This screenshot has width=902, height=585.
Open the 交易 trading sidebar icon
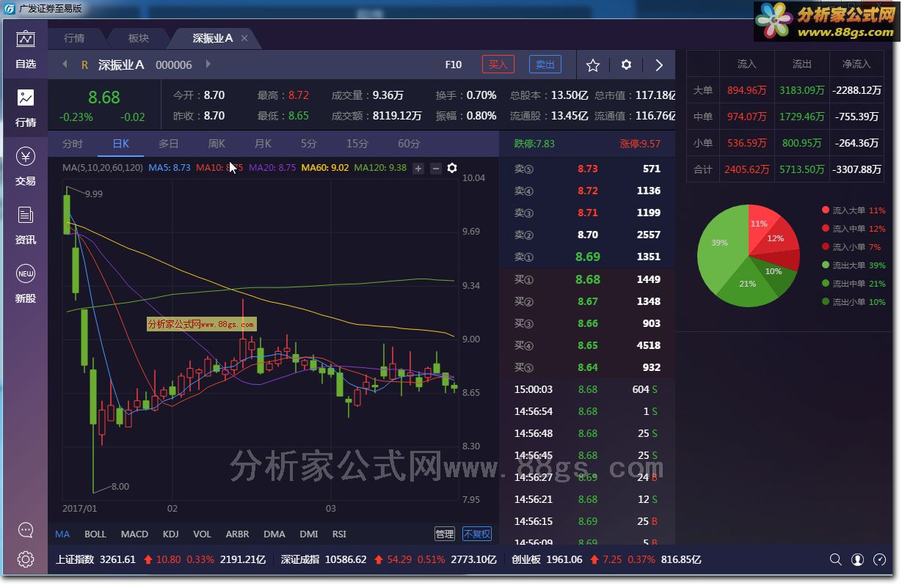(26, 166)
